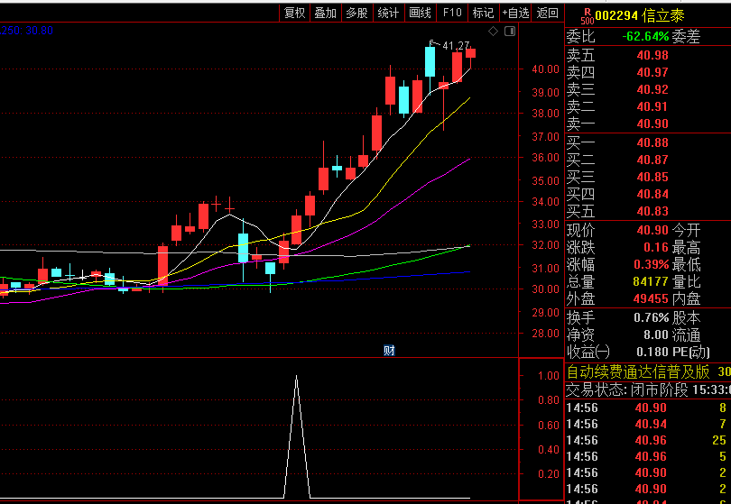Click the diamond icon above chart
Image resolution: width=731 pixels, height=504 pixels.
[494, 32]
